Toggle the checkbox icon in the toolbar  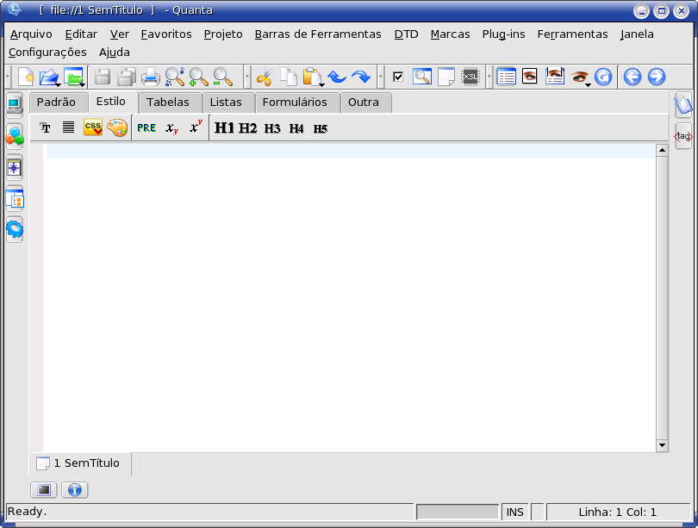click(x=398, y=77)
